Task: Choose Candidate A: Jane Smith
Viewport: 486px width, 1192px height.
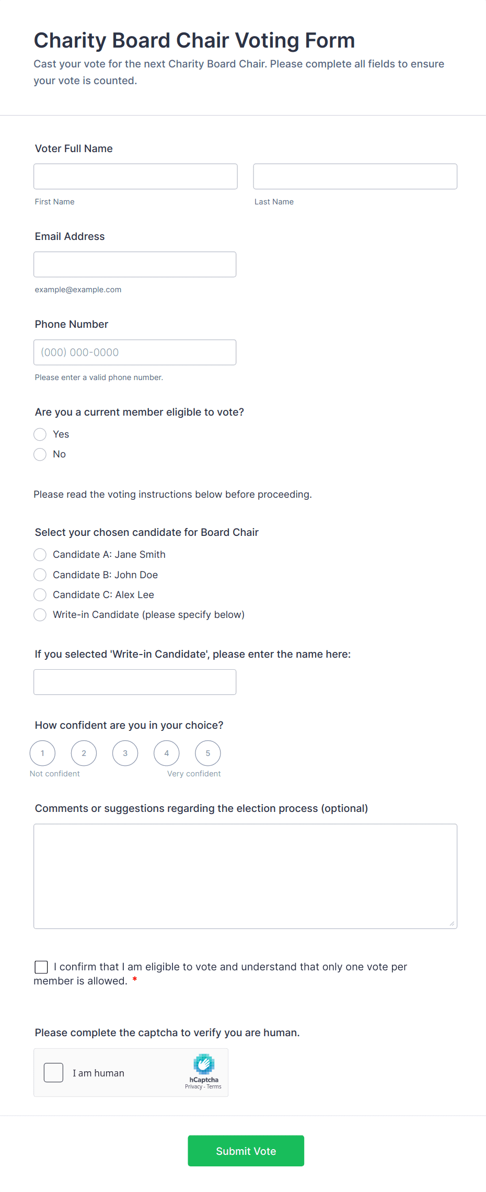Action: [40, 555]
